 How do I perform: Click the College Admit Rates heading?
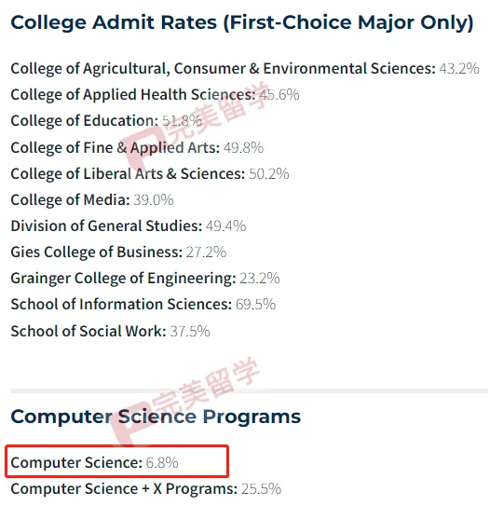click(242, 23)
